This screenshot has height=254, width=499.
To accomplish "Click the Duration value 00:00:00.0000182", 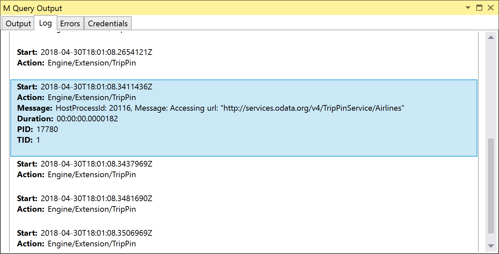I will point(87,119).
